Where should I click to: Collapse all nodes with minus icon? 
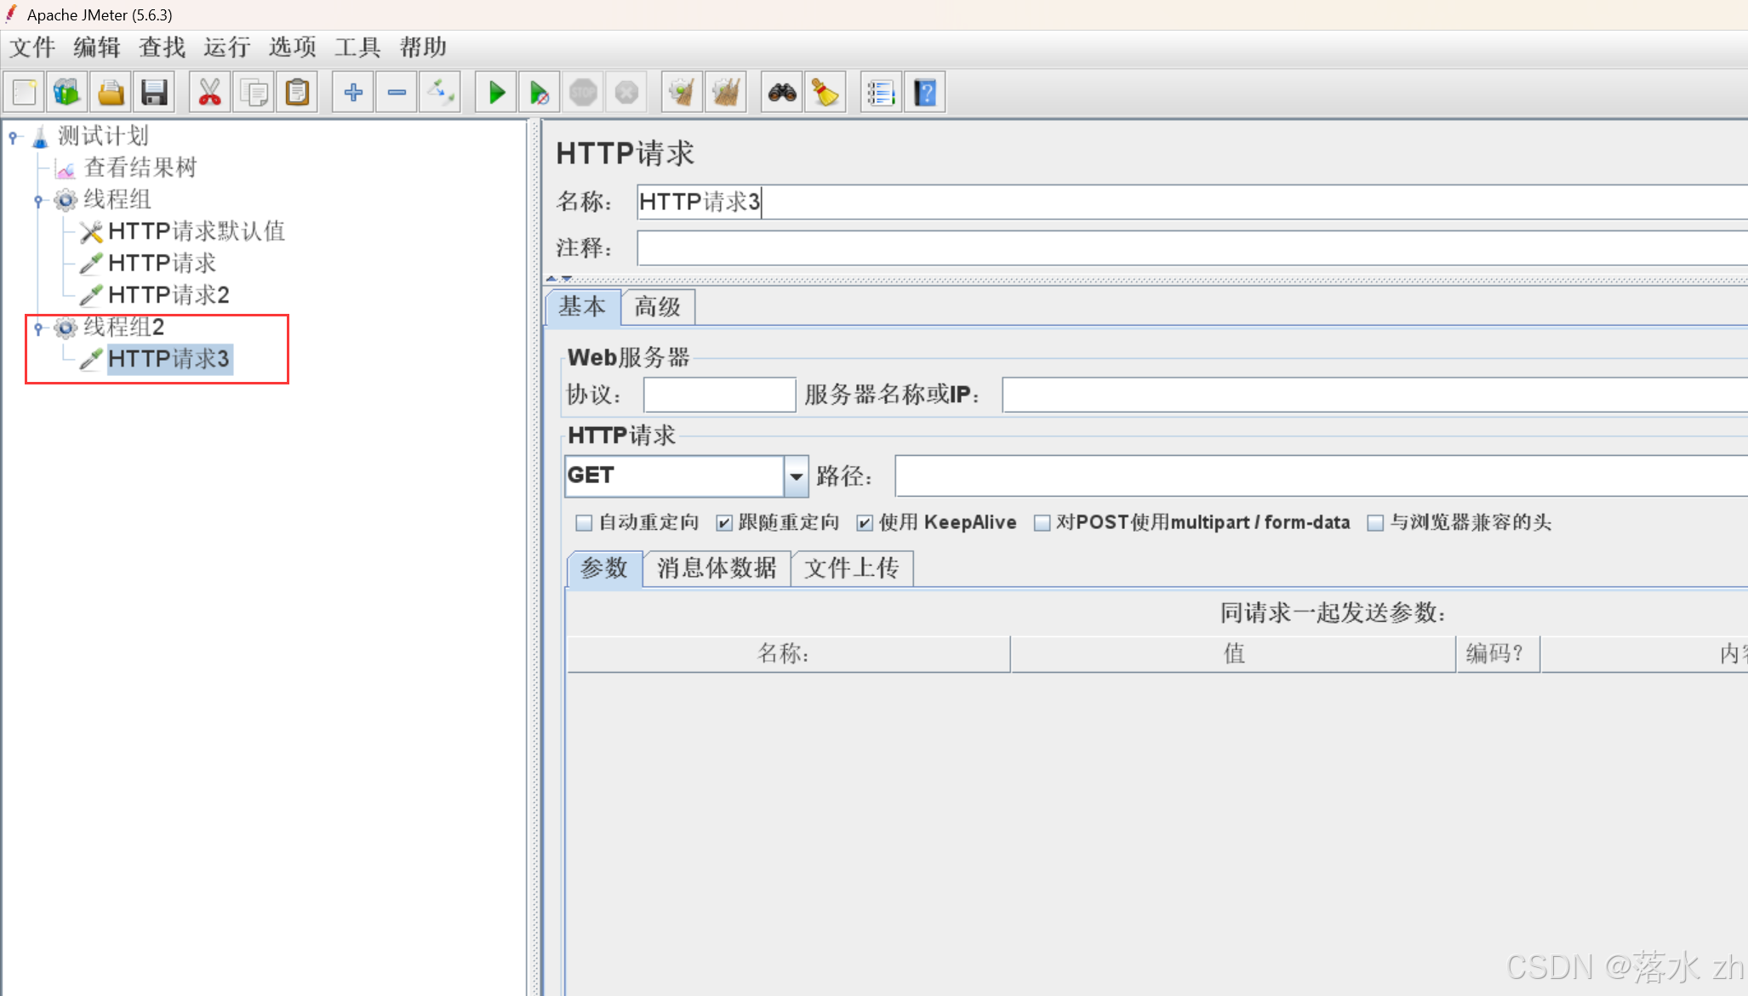(x=397, y=92)
